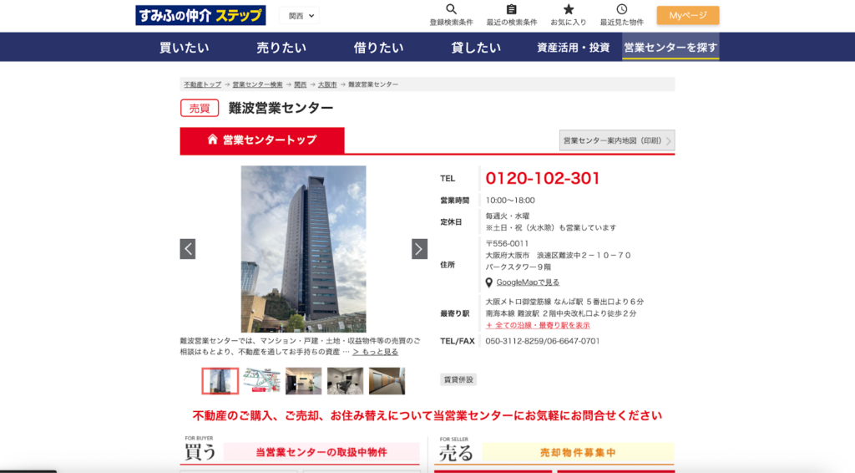This screenshot has width=855, height=473.
Task: Click the 050-3112-8259/06-6647-0701 fax text
Action: click(543, 341)
